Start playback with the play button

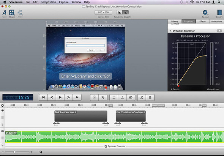click(x=60, y=98)
